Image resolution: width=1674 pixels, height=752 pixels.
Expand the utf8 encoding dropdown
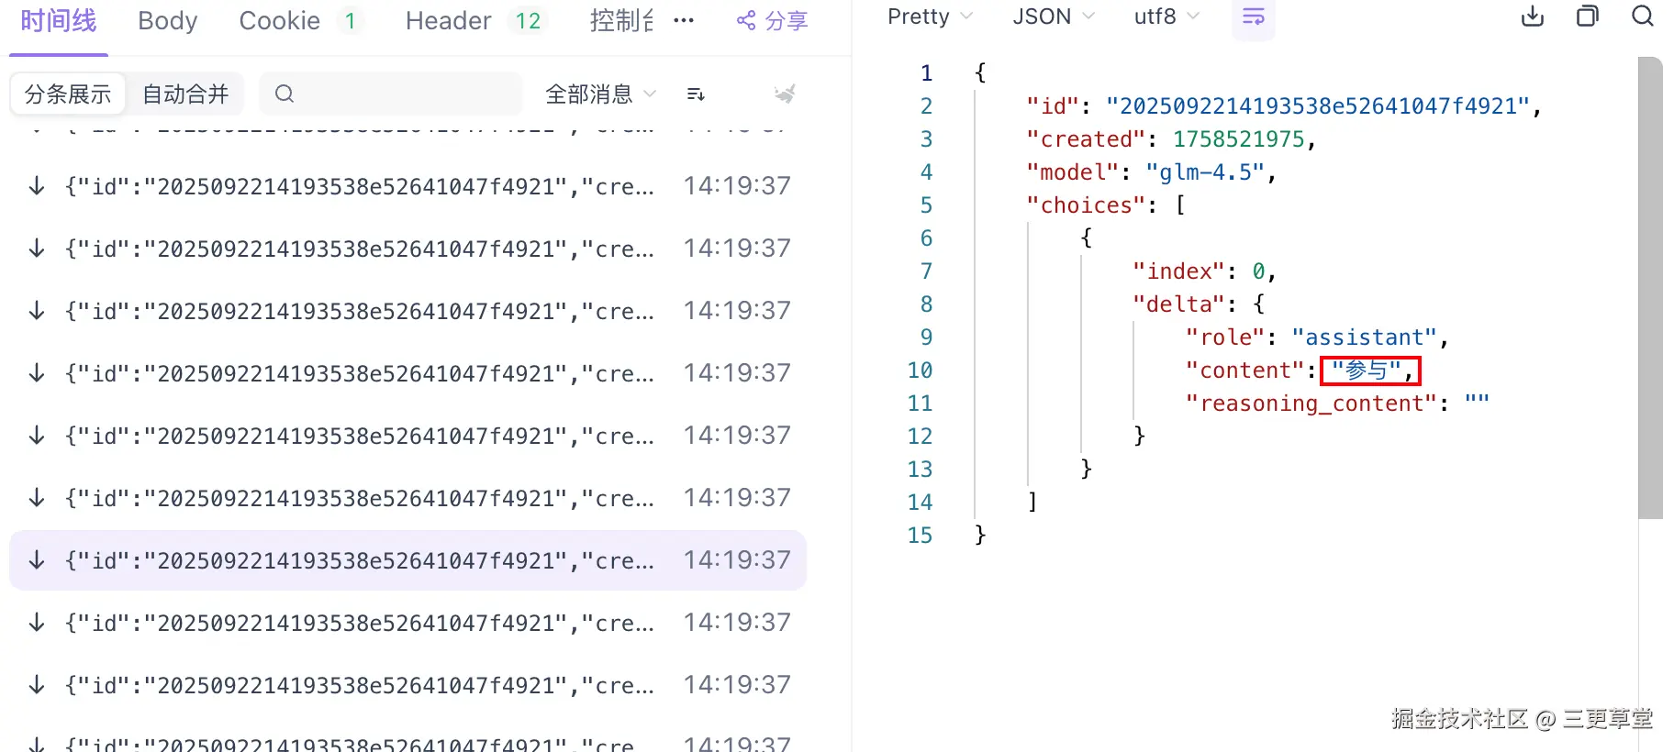click(1166, 17)
